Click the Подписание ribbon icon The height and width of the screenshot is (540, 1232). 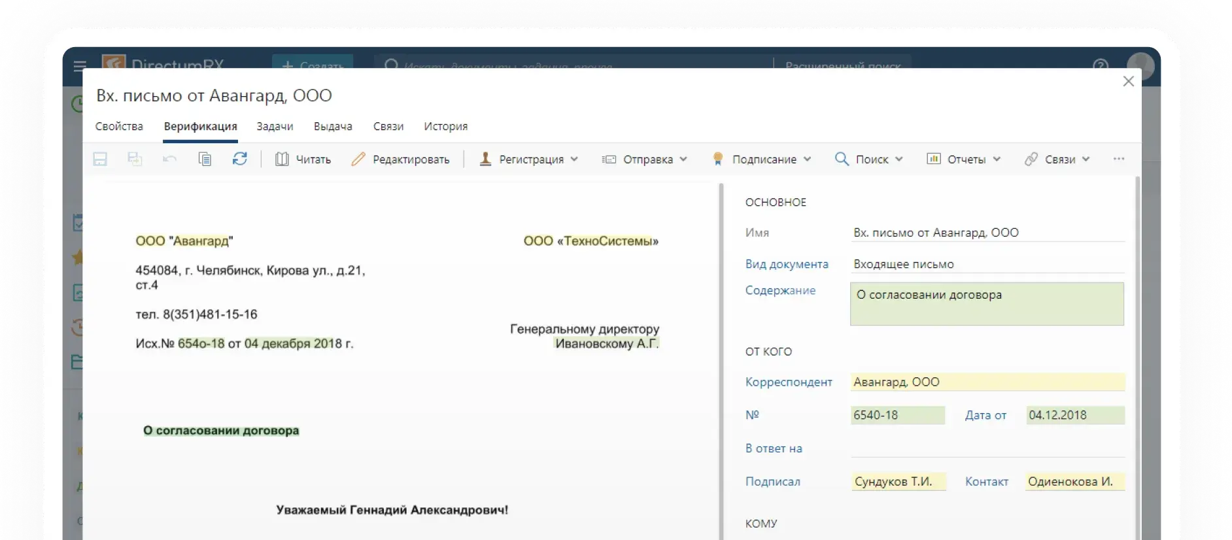717,159
